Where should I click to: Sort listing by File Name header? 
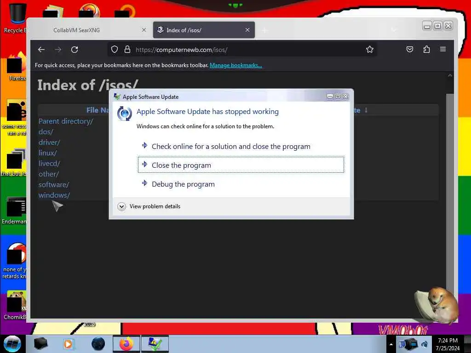click(98, 110)
